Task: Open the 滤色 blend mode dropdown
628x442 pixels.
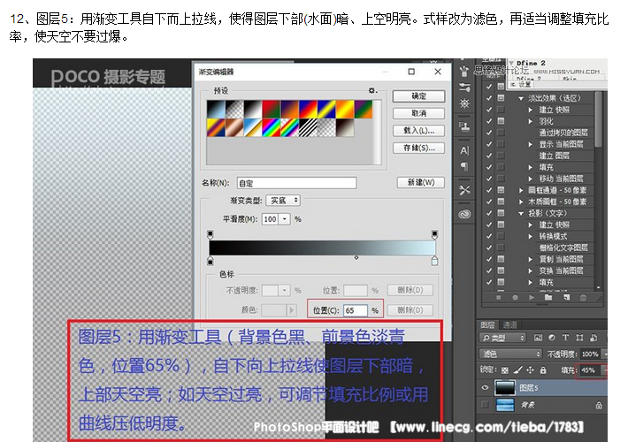Action: coord(510,354)
